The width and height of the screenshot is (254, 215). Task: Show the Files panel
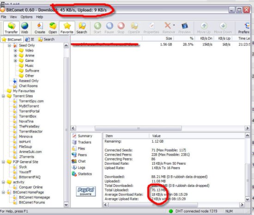tap(79, 149)
